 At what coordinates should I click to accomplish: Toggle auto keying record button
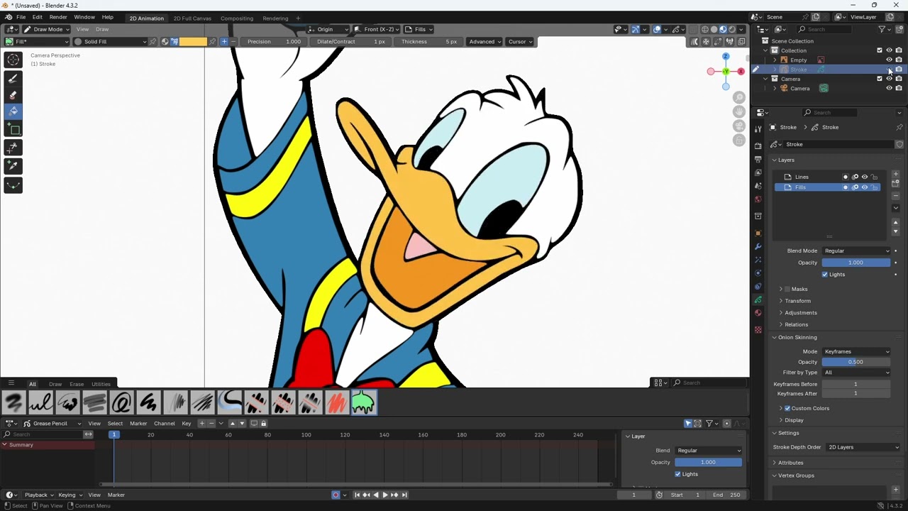pos(336,495)
